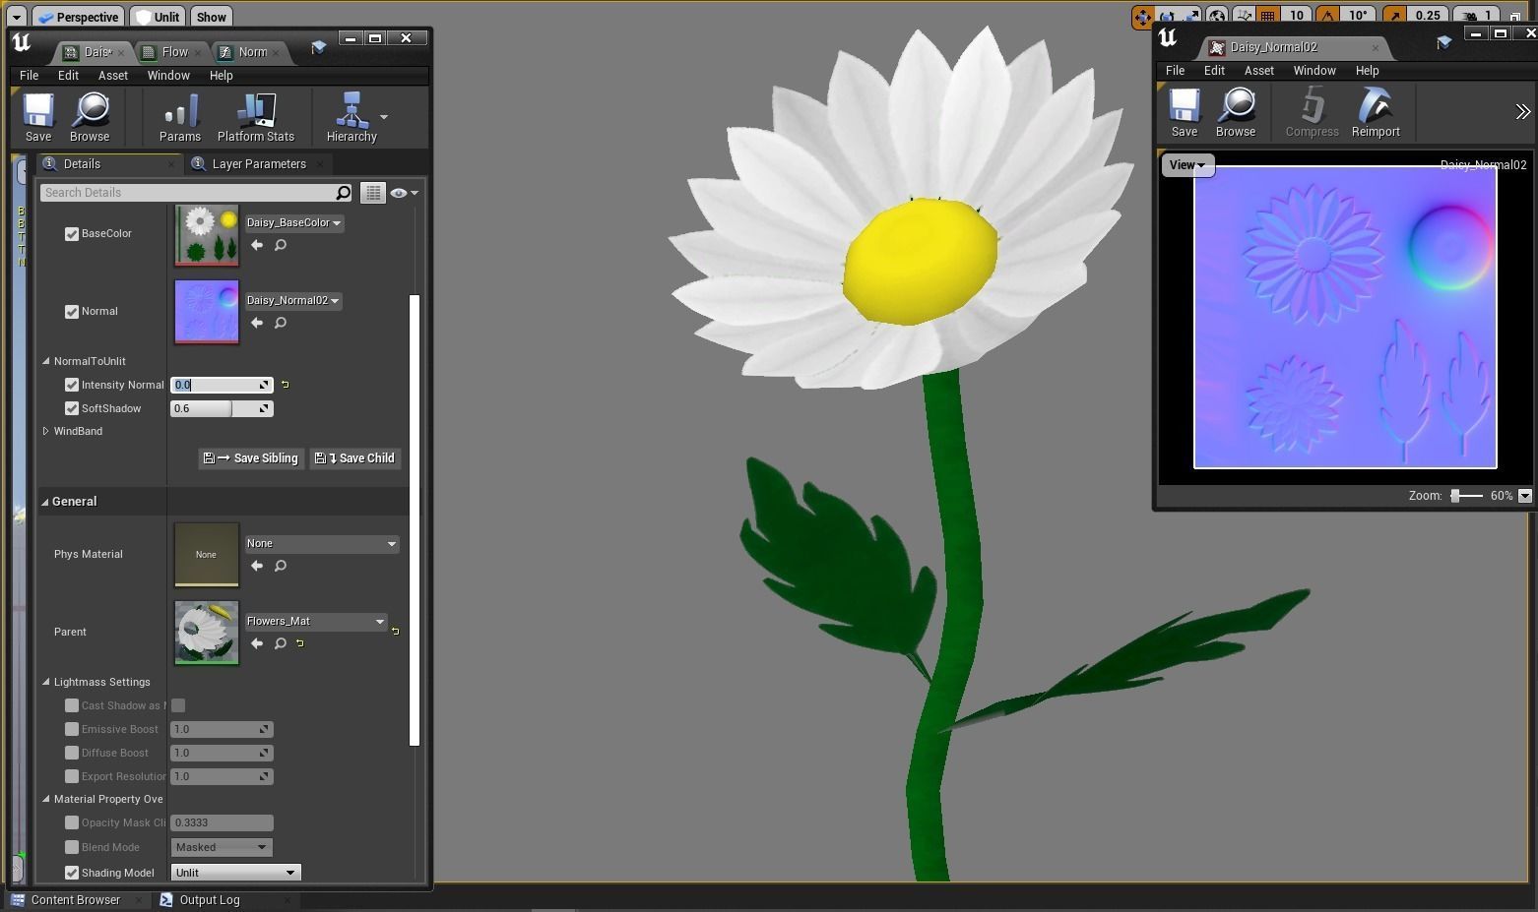Screen dimensions: 1538x912
Task: Open tutorials graduation cap in material editor
Action: [318, 47]
